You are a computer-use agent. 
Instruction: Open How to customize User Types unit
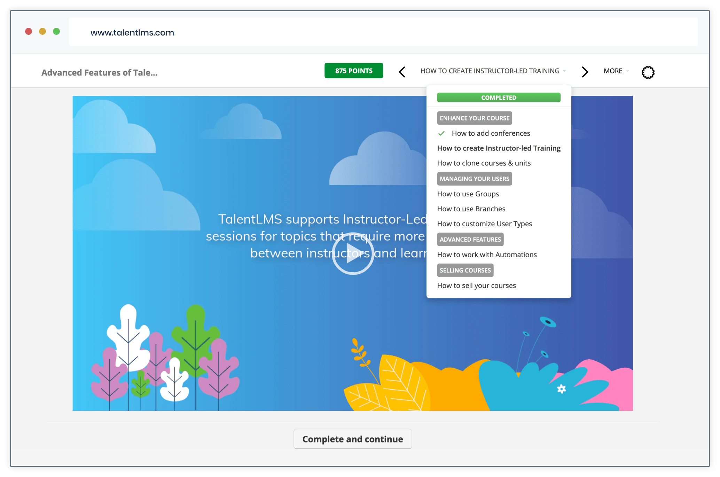[x=484, y=224]
